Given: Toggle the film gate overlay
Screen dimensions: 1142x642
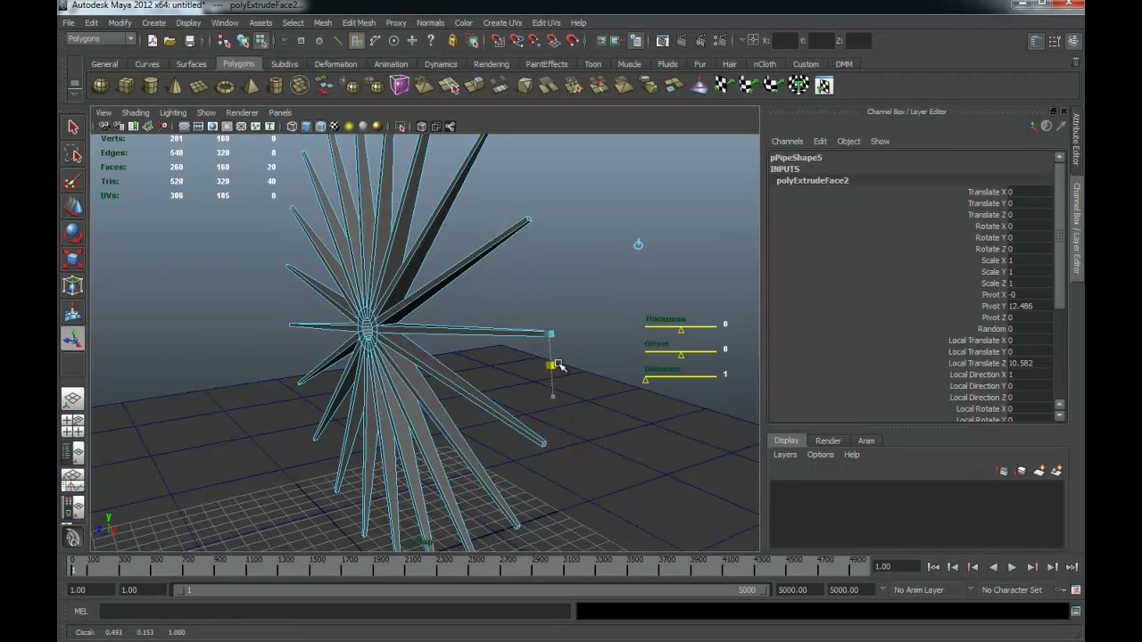Looking at the screenshot, I should pyautogui.click(x=198, y=127).
